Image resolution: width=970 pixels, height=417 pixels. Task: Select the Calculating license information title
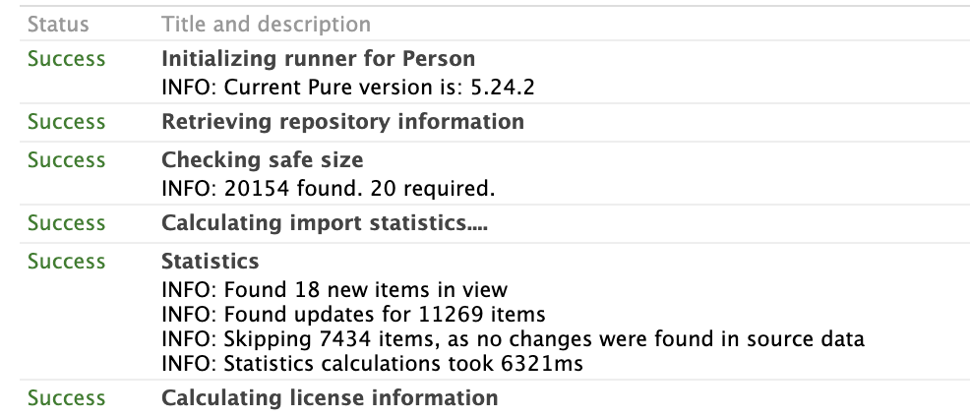point(330,398)
